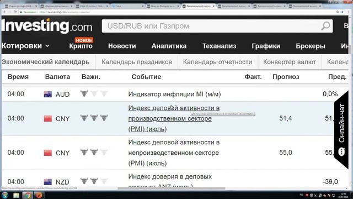Open the Графики menu item
The height and width of the screenshot is (199, 353).
[266, 46]
